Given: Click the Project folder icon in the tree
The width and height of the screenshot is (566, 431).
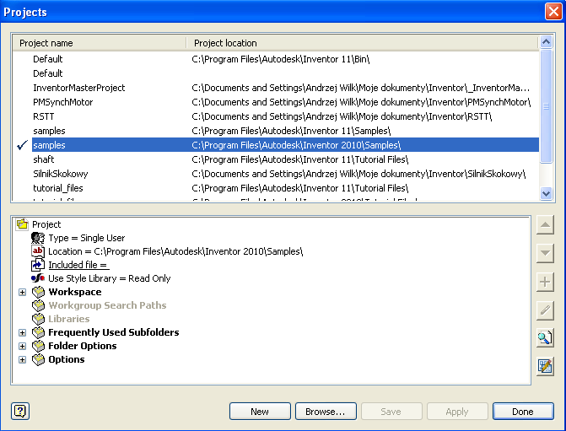Looking at the screenshot, I should [x=22, y=224].
